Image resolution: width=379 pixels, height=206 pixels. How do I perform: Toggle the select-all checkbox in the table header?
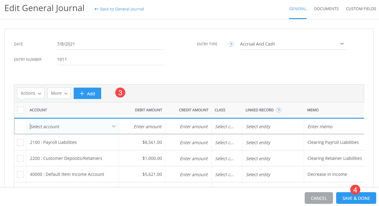point(20,110)
